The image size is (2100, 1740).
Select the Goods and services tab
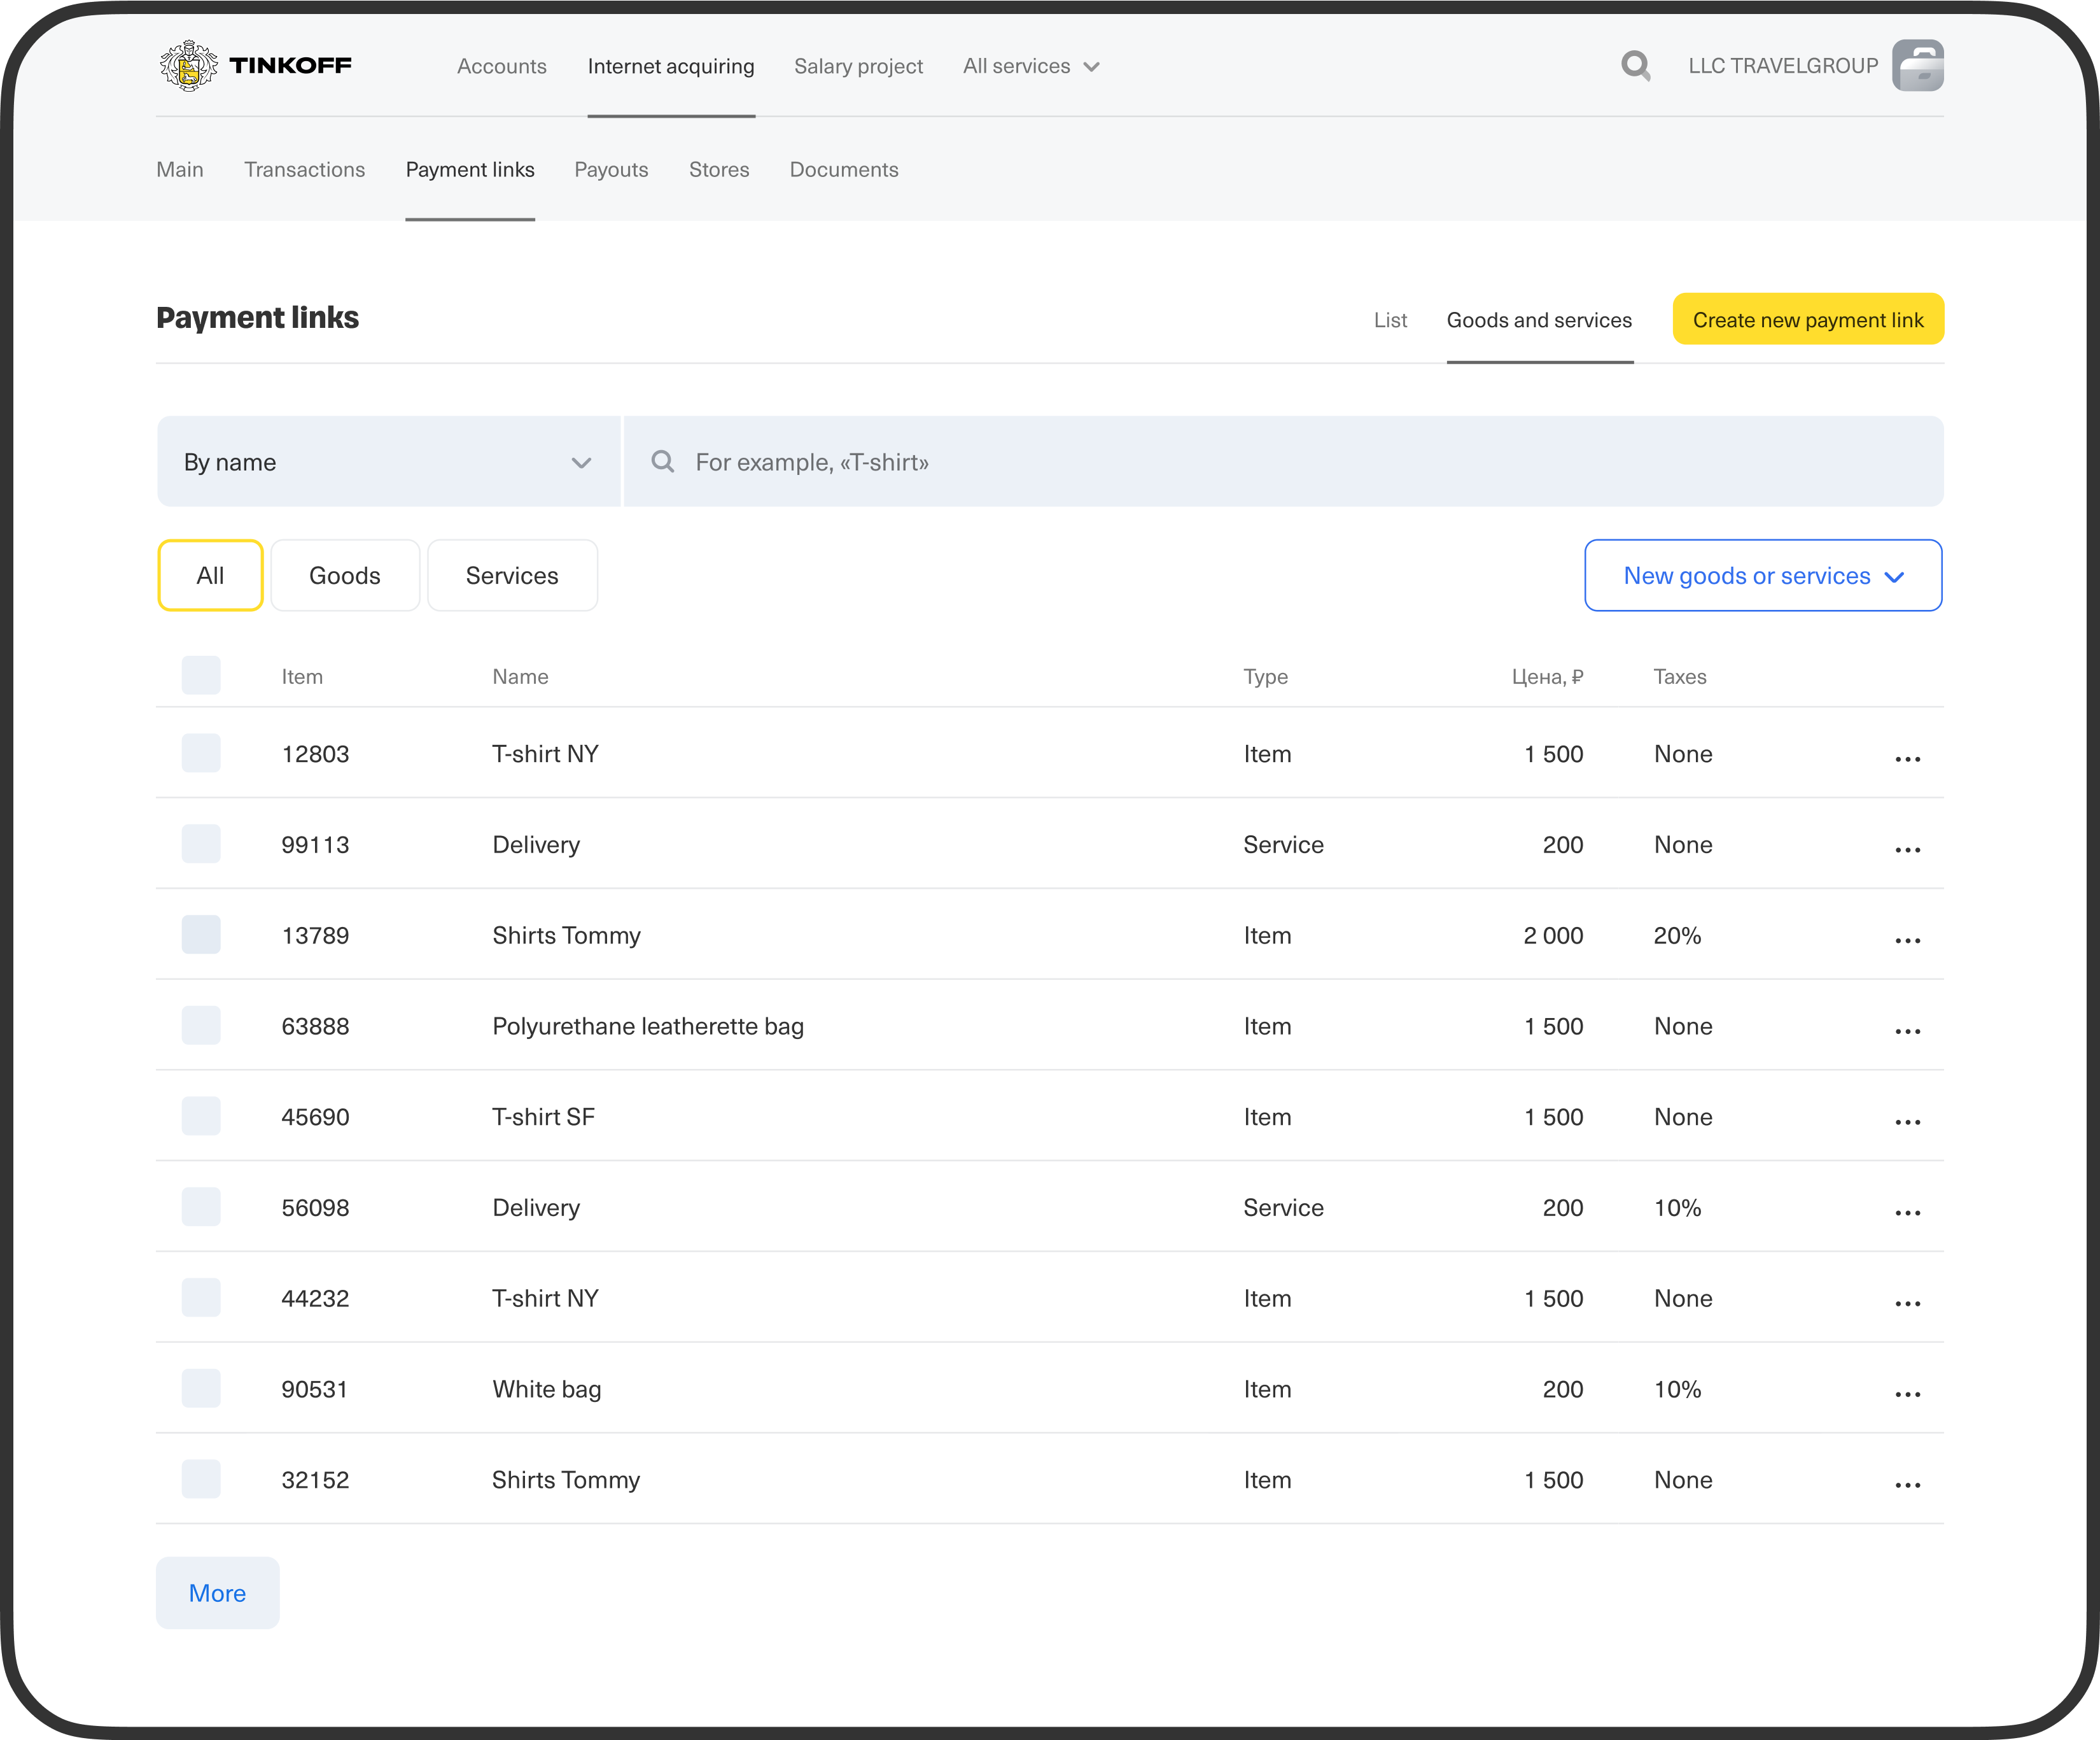click(x=1539, y=320)
